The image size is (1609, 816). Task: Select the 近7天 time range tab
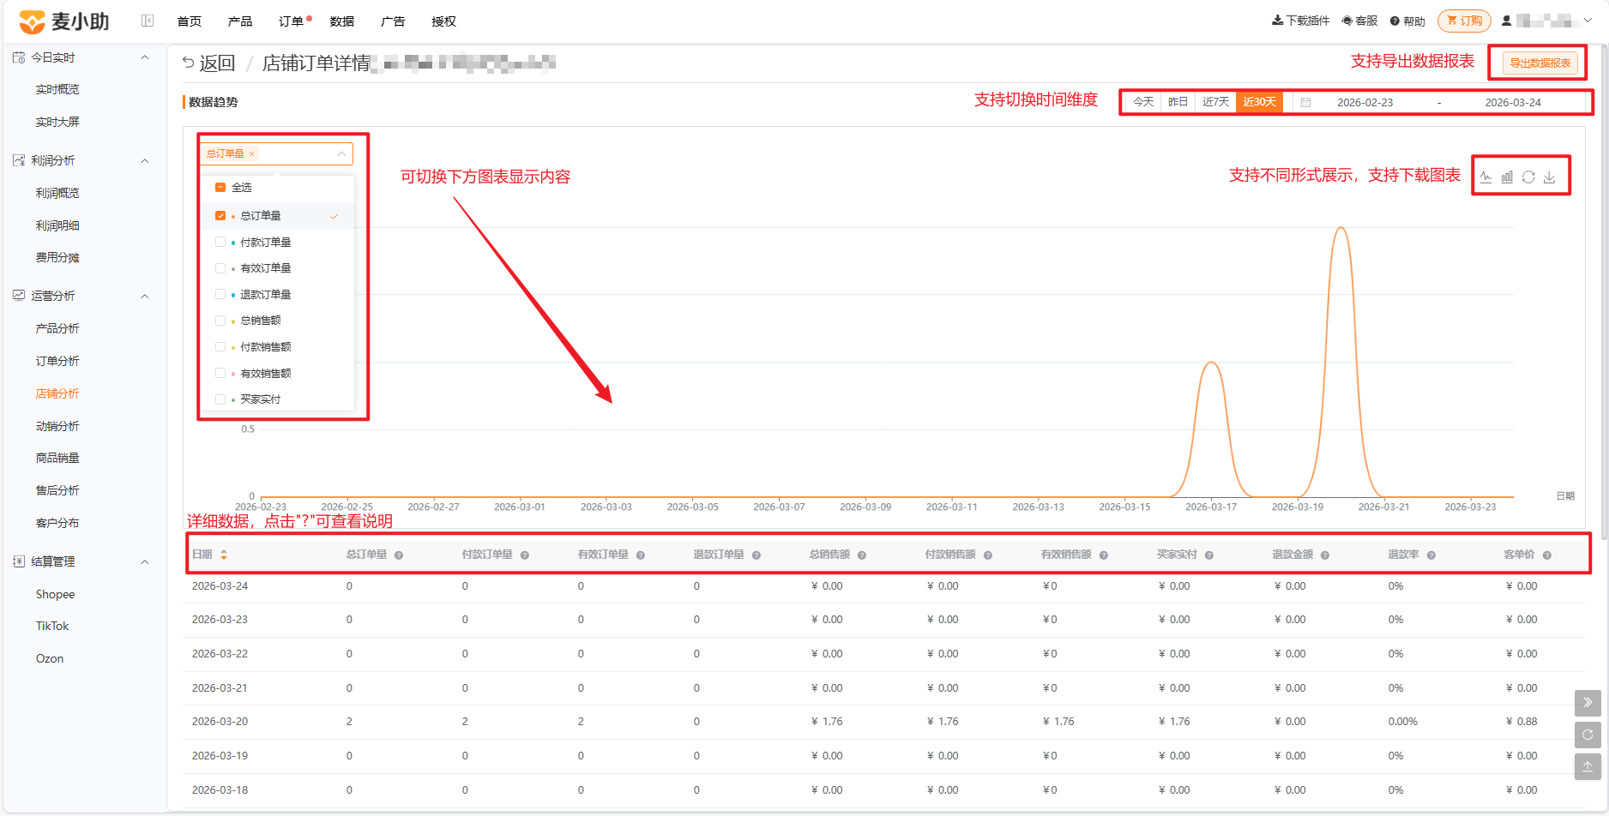pyautogui.click(x=1215, y=102)
